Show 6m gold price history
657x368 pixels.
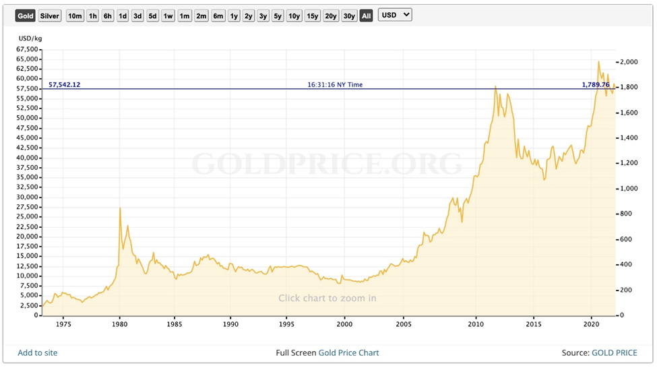click(218, 16)
